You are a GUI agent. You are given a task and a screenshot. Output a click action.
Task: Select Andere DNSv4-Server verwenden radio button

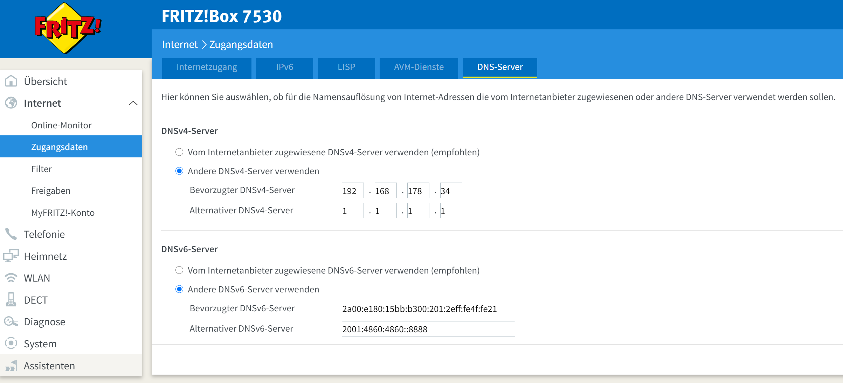[x=179, y=171]
